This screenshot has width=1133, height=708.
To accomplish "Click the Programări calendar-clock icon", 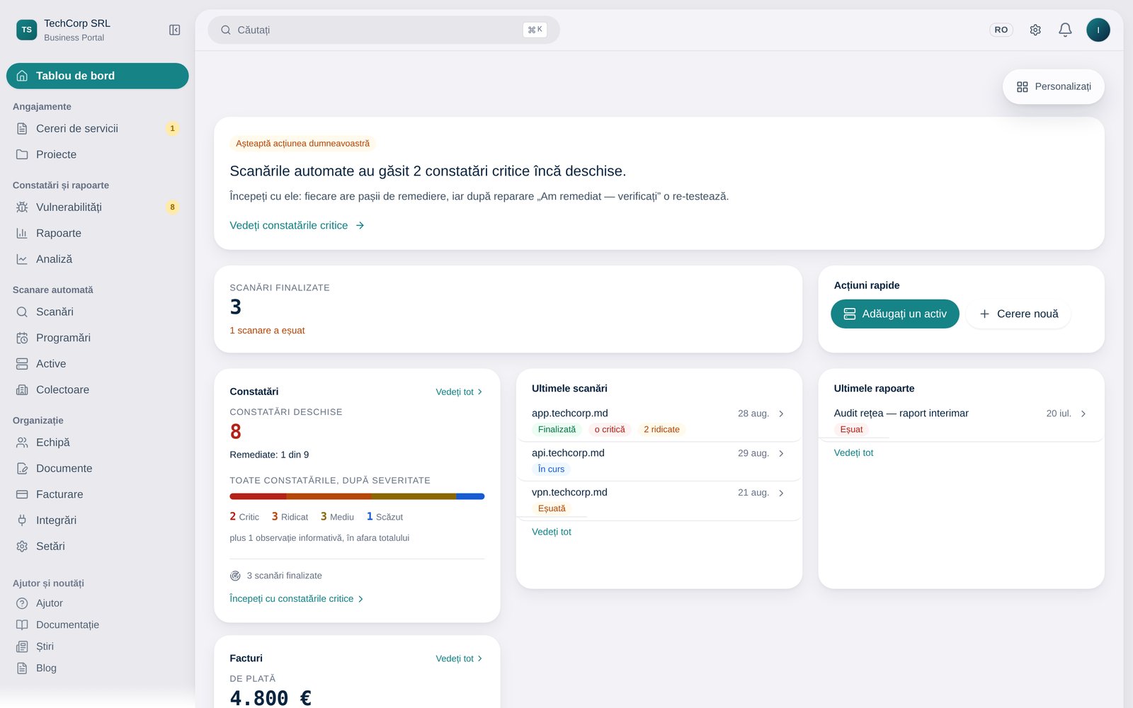I will coord(22,338).
